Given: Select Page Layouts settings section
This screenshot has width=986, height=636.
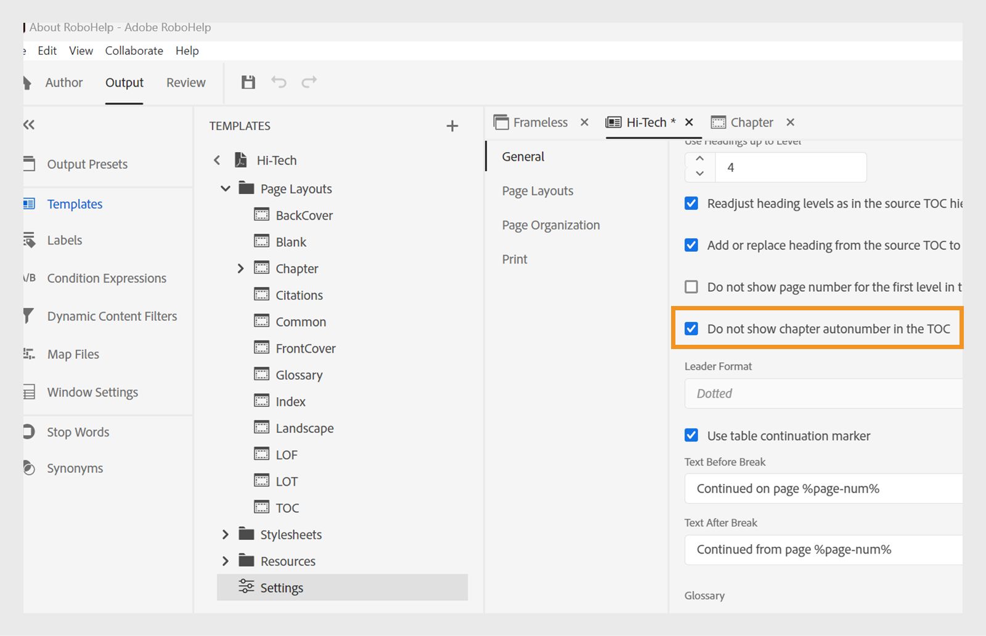Looking at the screenshot, I should [x=537, y=191].
